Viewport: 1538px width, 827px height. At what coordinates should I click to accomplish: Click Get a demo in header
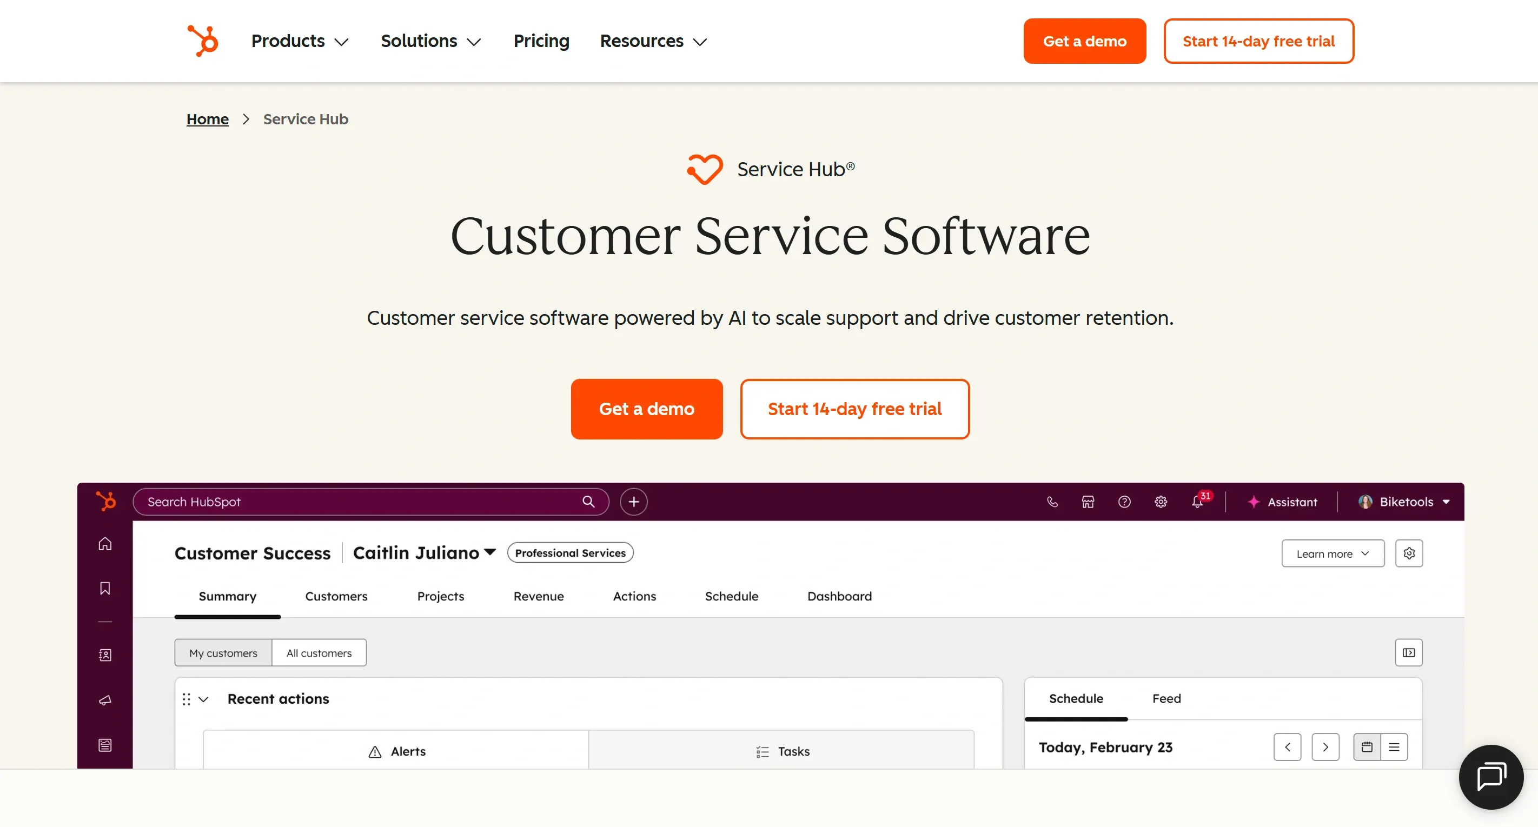[x=1085, y=41]
